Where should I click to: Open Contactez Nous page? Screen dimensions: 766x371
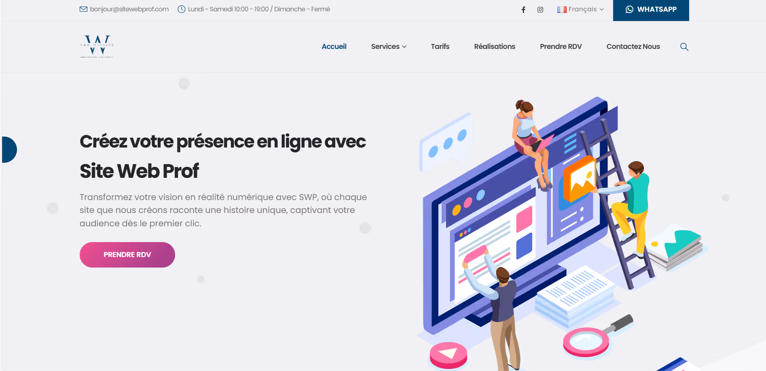click(x=633, y=46)
